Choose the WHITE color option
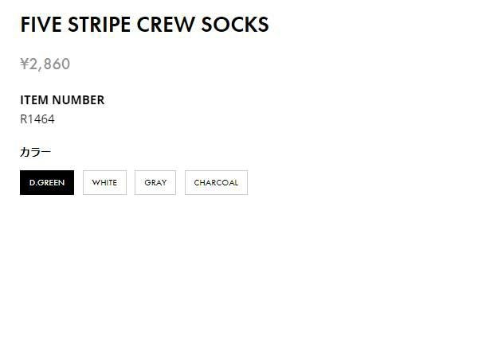 click(x=104, y=182)
